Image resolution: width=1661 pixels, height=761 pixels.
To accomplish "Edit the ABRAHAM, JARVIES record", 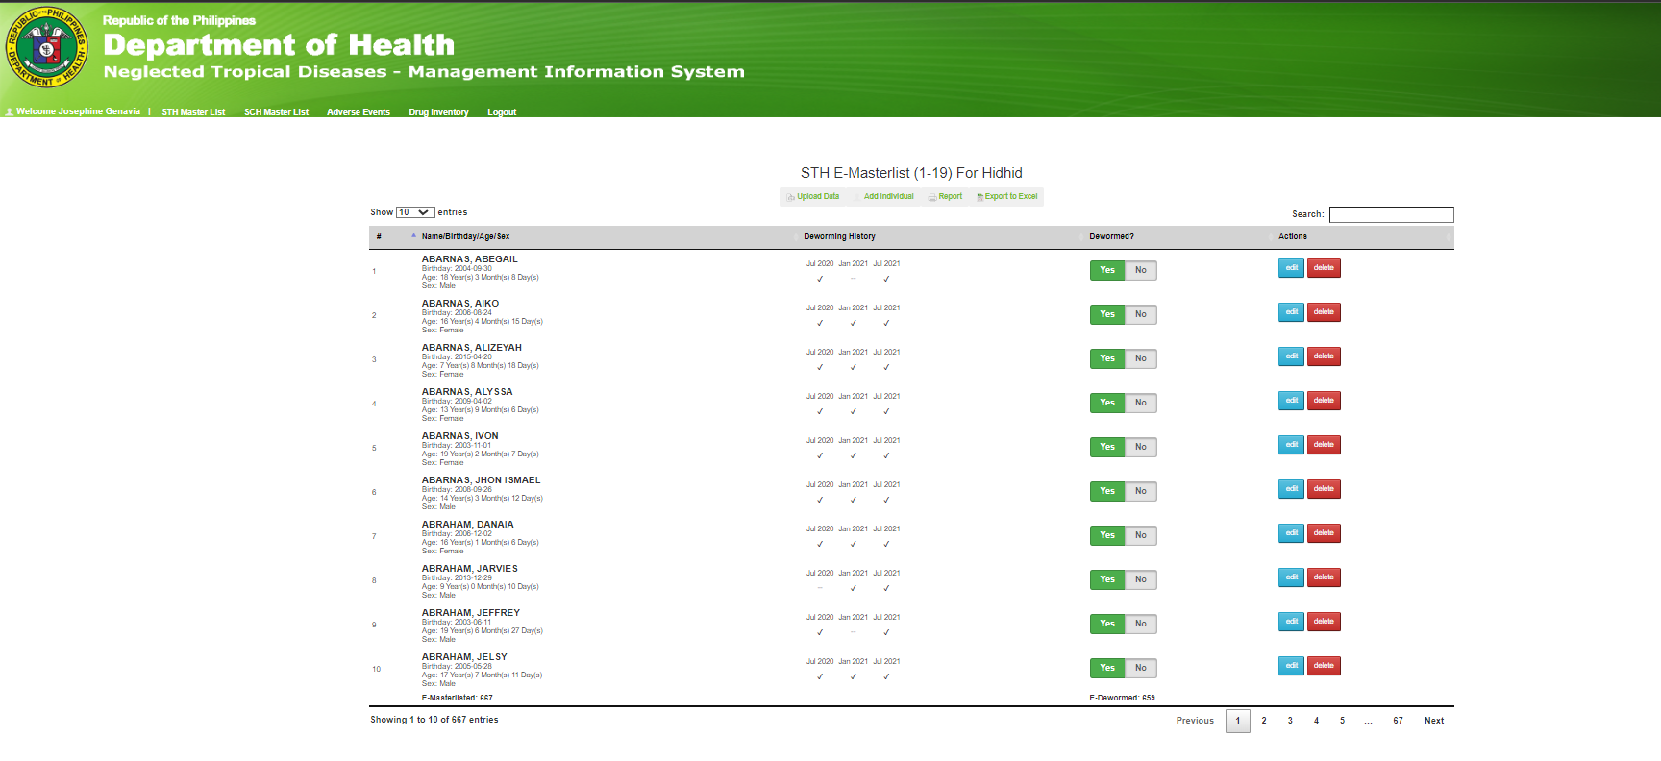I will (1291, 577).
